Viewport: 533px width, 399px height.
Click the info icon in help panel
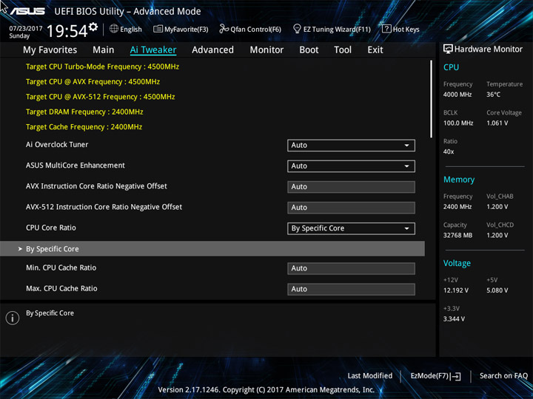coord(13,318)
